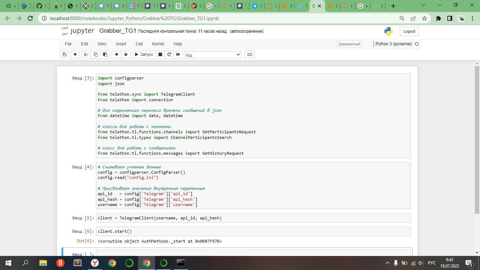Open the Kernel menu

tap(158, 44)
